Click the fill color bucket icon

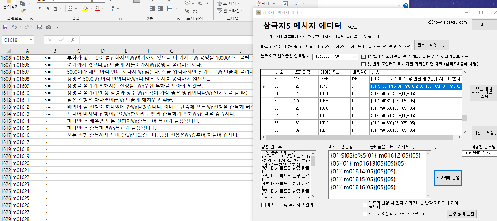pyautogui.click(x=85, y=9)
